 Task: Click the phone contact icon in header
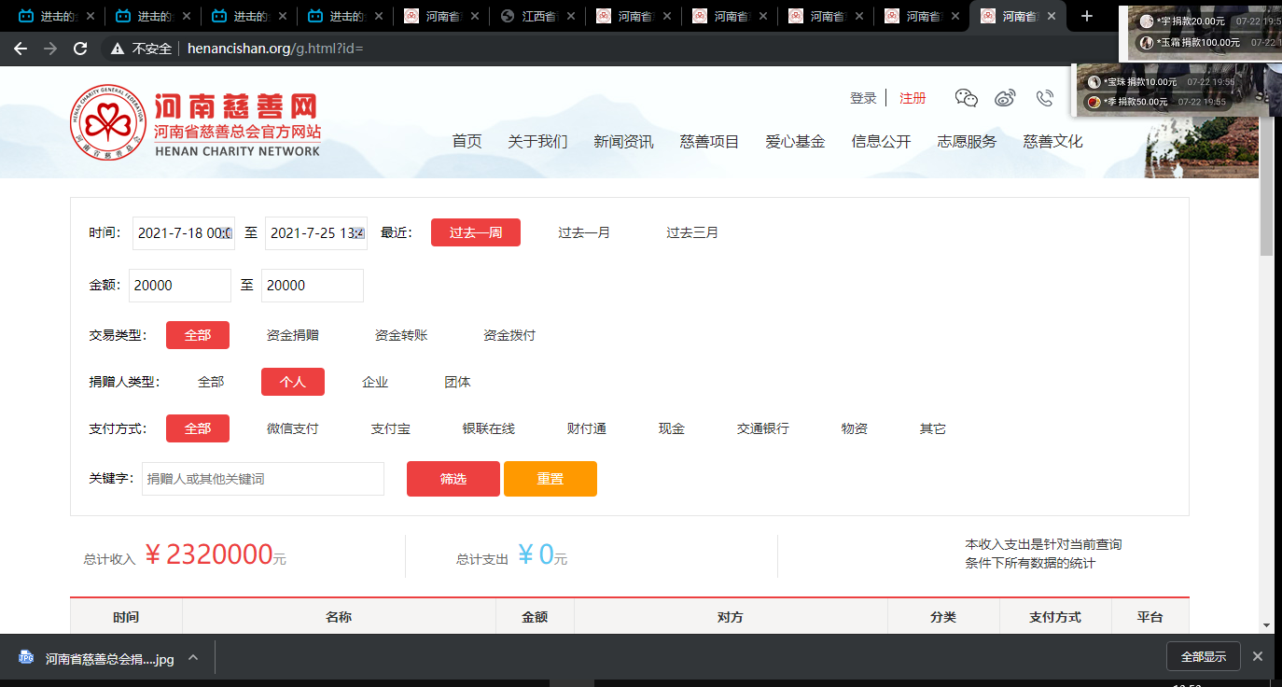pos(1044,98)
